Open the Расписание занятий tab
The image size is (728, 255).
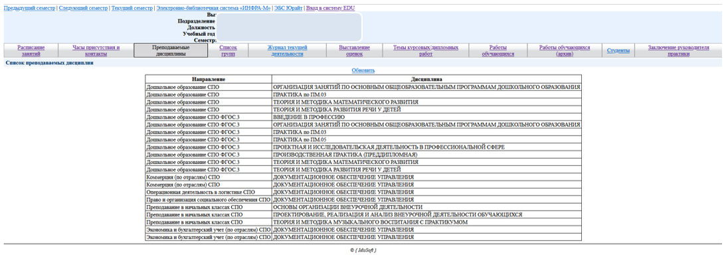coord(31,50)
